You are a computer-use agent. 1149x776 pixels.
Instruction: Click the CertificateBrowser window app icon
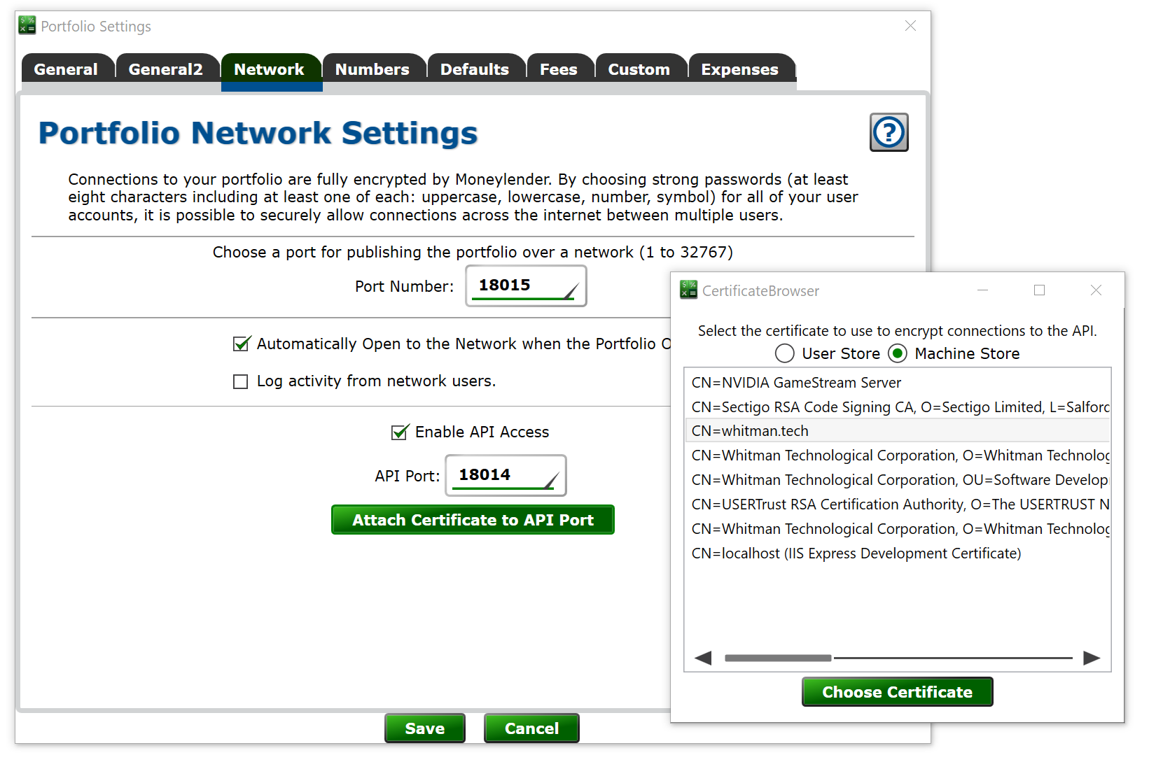tap(688, 290)
